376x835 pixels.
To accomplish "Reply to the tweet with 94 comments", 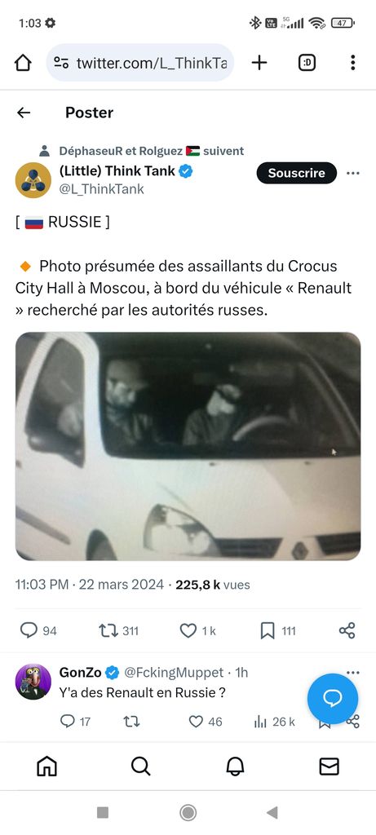I will [x=38, y=630].
